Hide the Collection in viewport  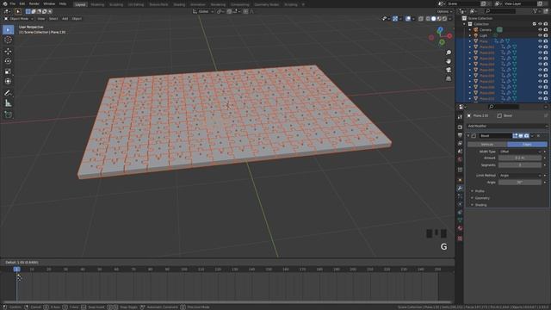pos(540,24)
